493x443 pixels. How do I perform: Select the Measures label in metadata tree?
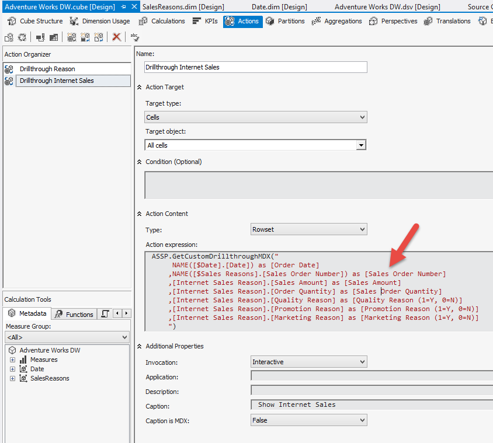44,360
